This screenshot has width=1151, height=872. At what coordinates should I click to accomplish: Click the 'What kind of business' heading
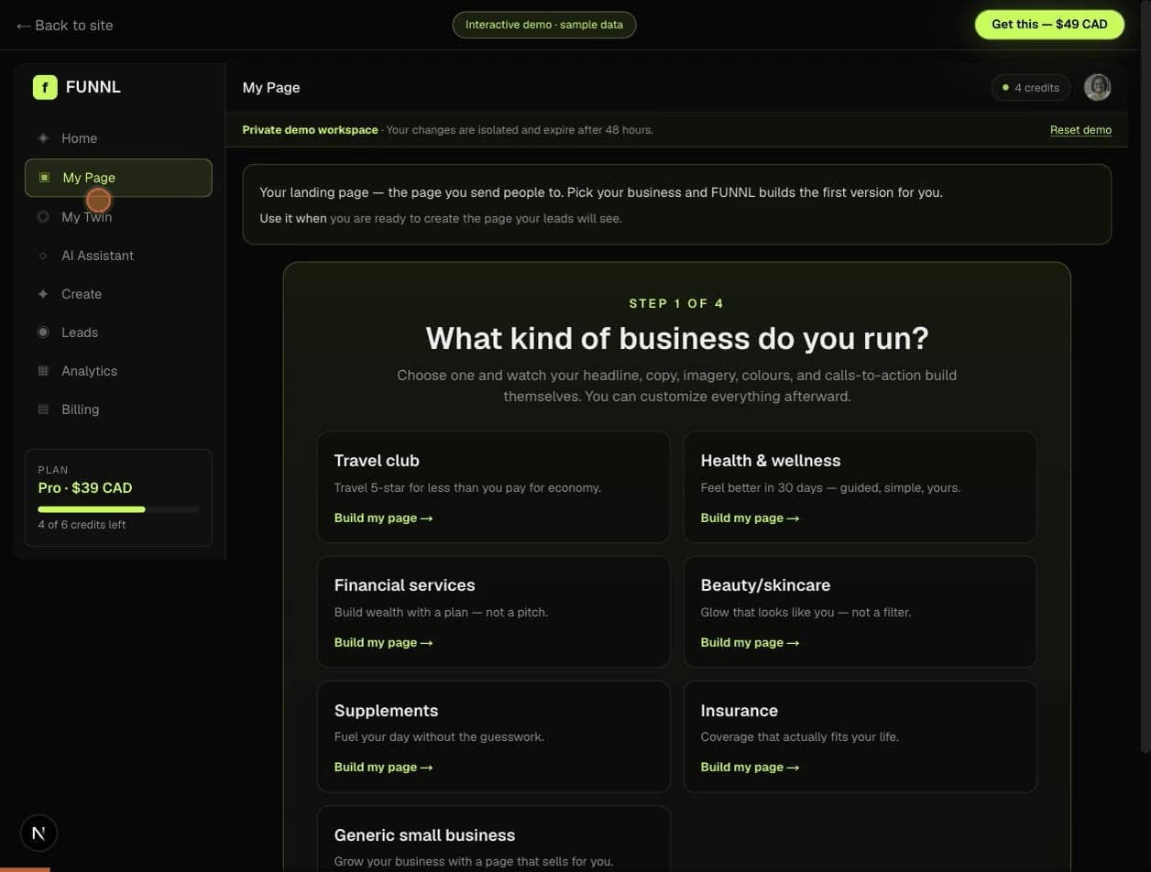(677, 339)
